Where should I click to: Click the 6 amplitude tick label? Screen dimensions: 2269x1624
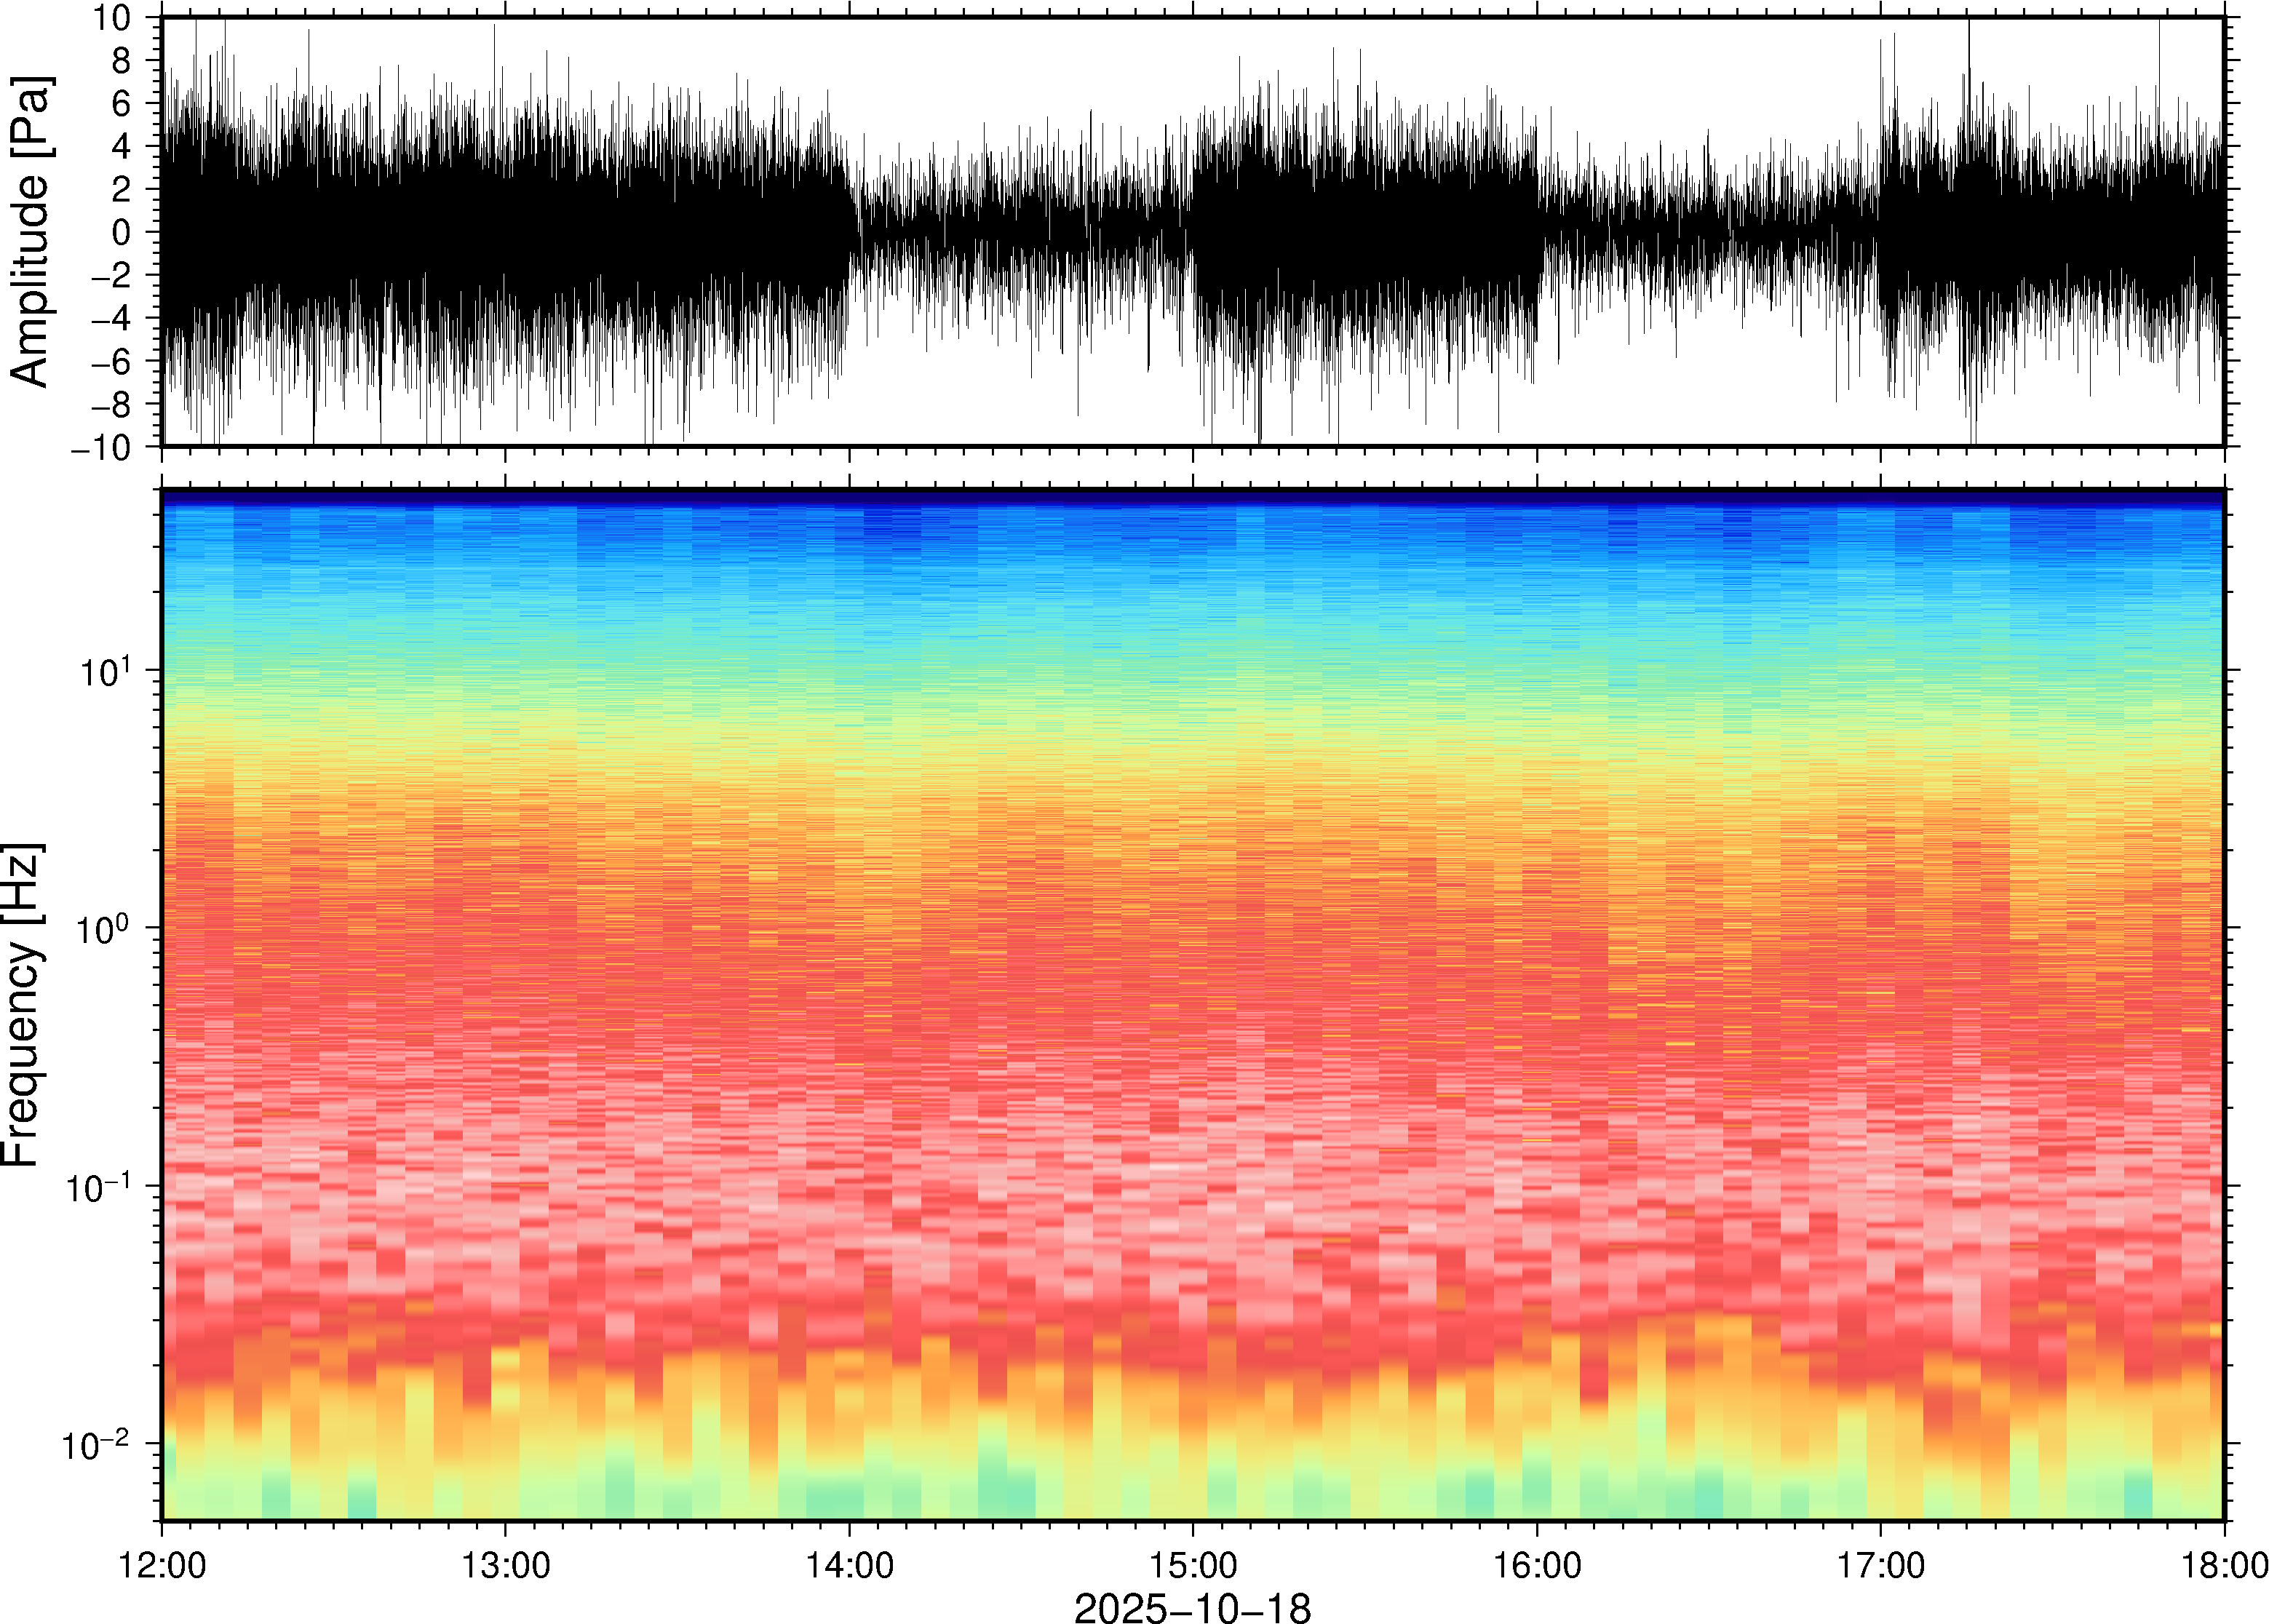pos(121,104)
